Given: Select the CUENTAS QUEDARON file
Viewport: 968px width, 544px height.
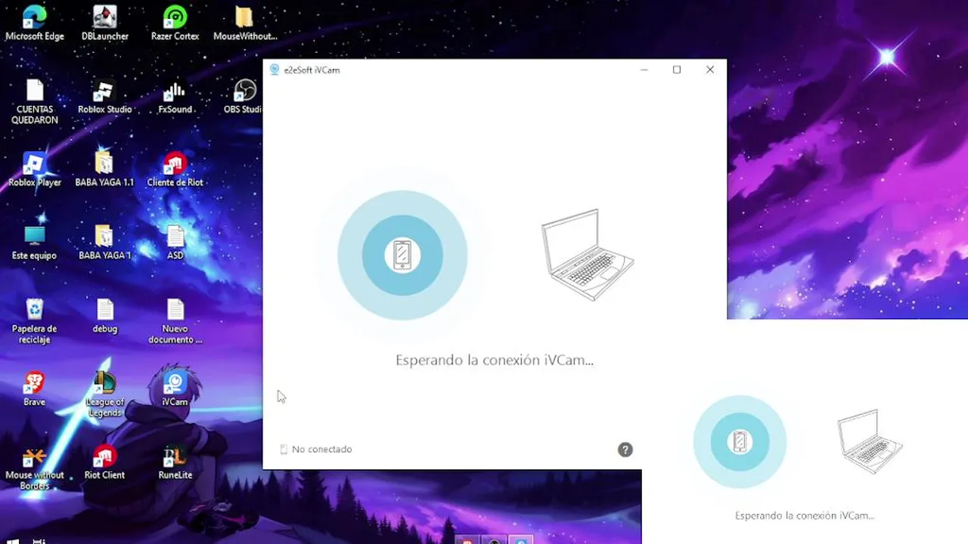Looking at the screenshot, I should [34, 101].
